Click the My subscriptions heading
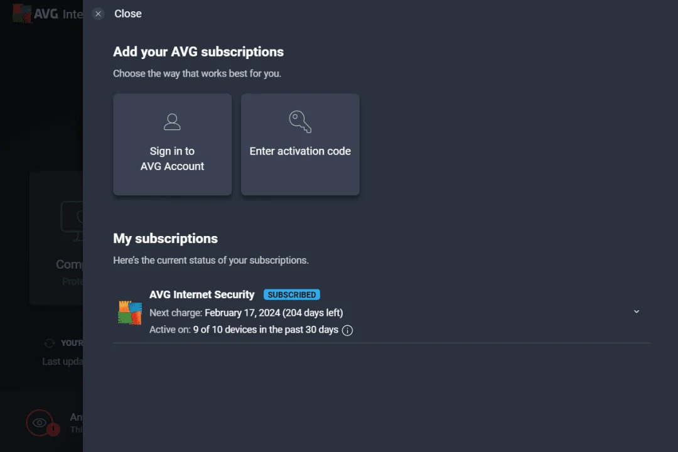Screen dimensions: 678x452 coord(165,239)
